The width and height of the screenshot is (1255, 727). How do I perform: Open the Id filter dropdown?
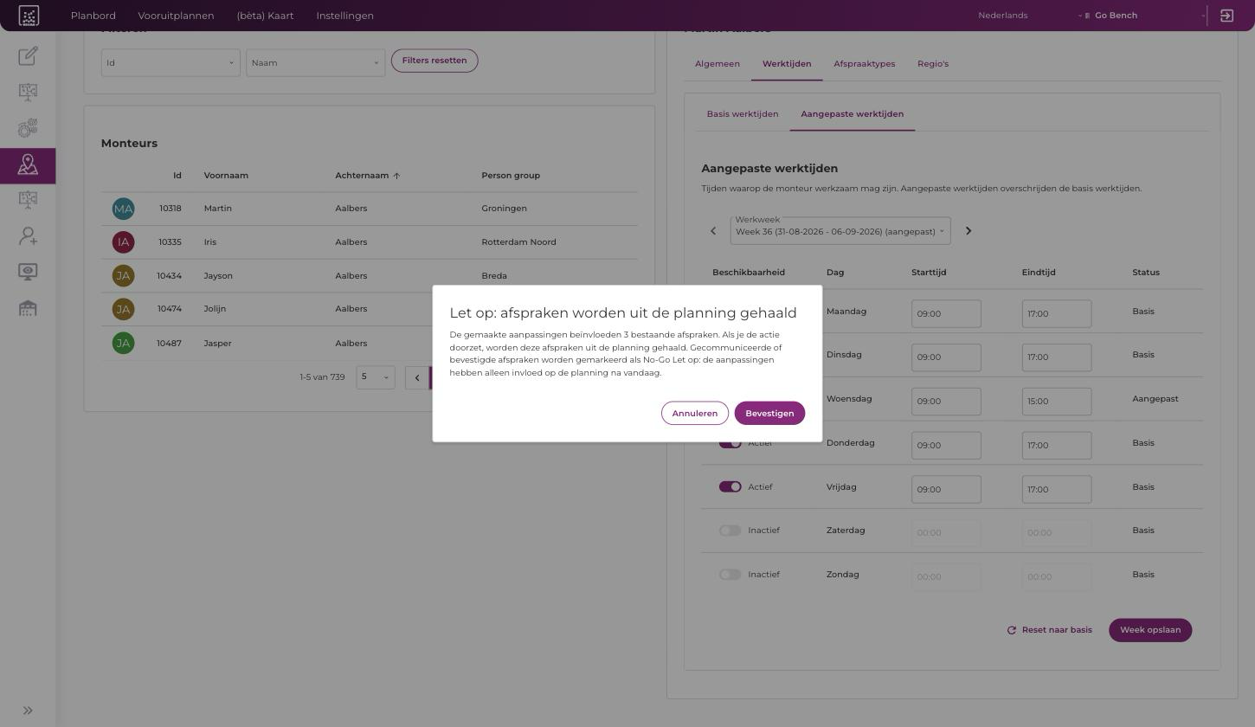tap(171, 62)
